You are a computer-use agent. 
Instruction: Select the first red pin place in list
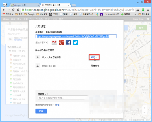17,56
